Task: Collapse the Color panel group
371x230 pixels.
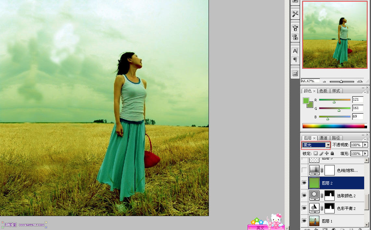Action: pyautogui.click(x=363, y=88)
